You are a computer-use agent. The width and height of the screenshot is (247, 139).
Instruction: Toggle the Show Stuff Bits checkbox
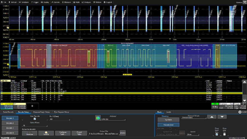(217, 134)
